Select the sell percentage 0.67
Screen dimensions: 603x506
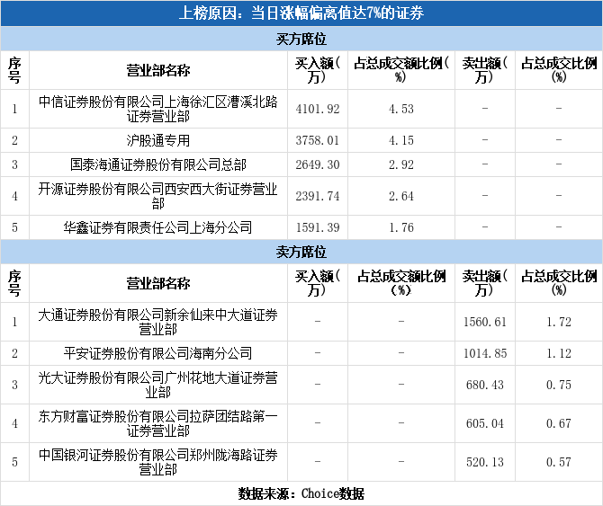tap(559, 423)
